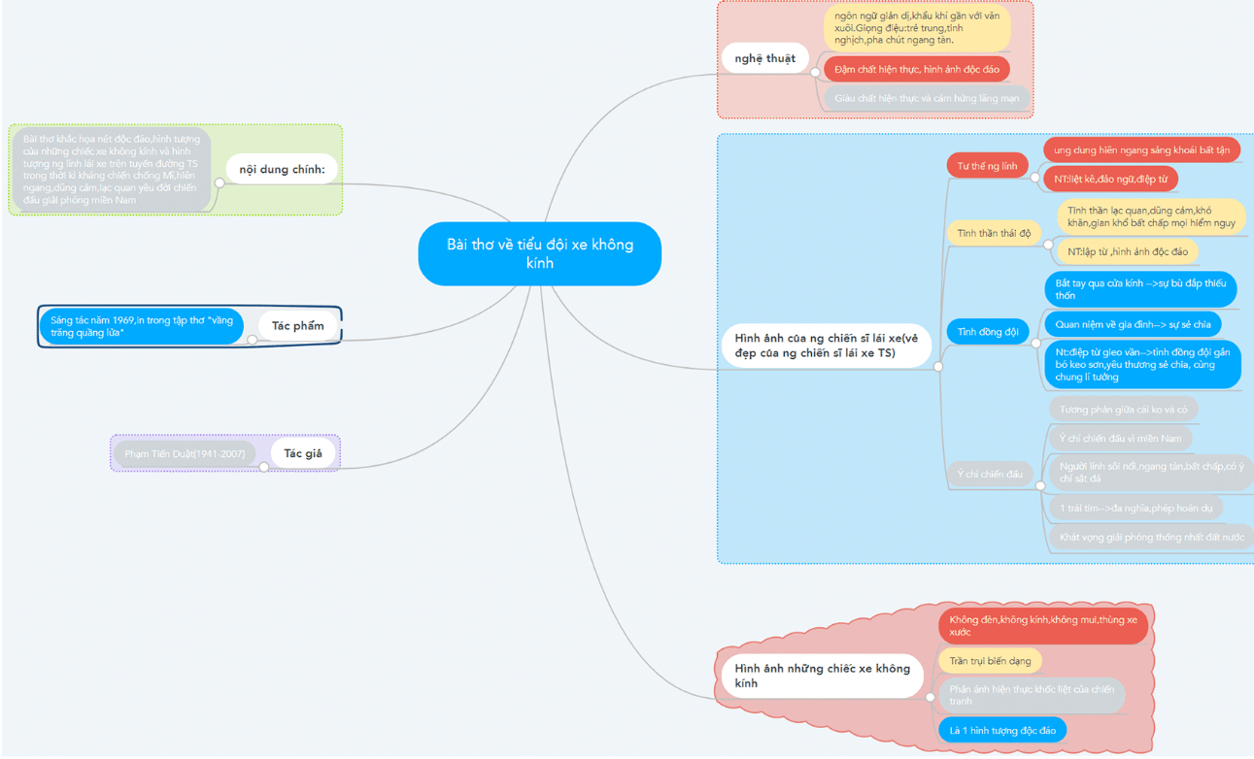This screenshot has width=1254, height=759.
Task: Click 'Bài thơ khắc họa nét độc đáo' summary
Action: tap(111, 169)
